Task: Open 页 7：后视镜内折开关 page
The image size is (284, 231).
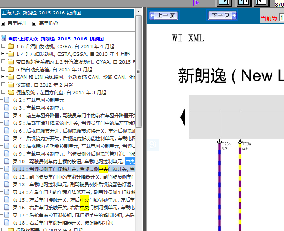Action: (x=74, y=139)
